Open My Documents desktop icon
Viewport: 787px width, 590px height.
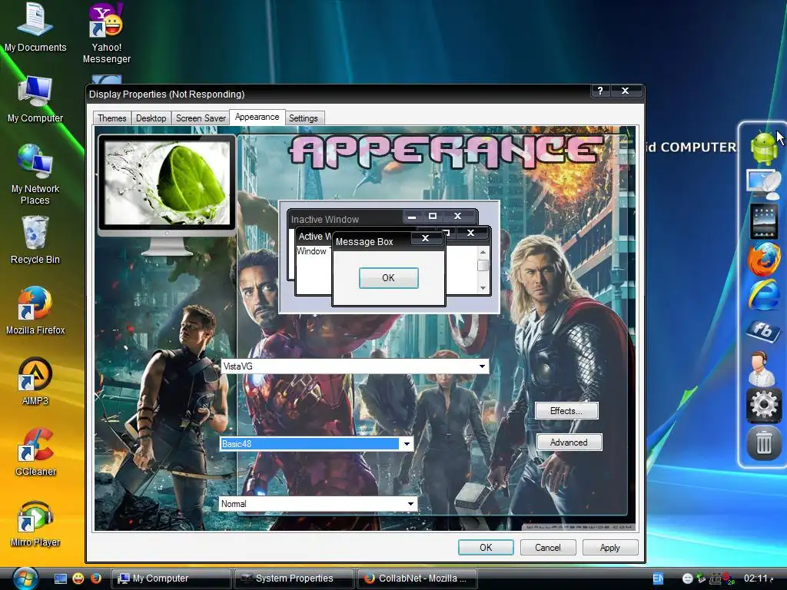(35, 28)
